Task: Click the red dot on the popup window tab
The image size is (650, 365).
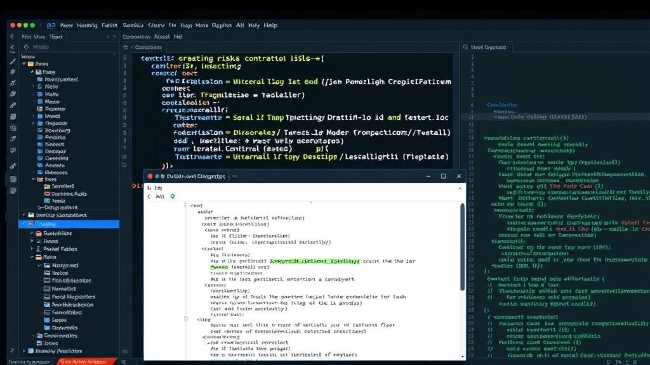Action: (150, 176)
